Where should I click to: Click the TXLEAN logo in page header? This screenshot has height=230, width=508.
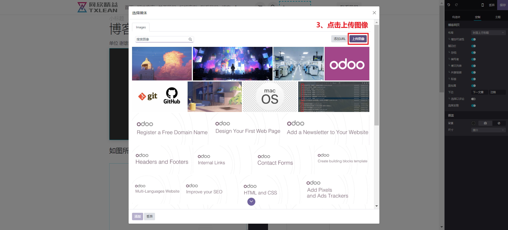point(97,7)
